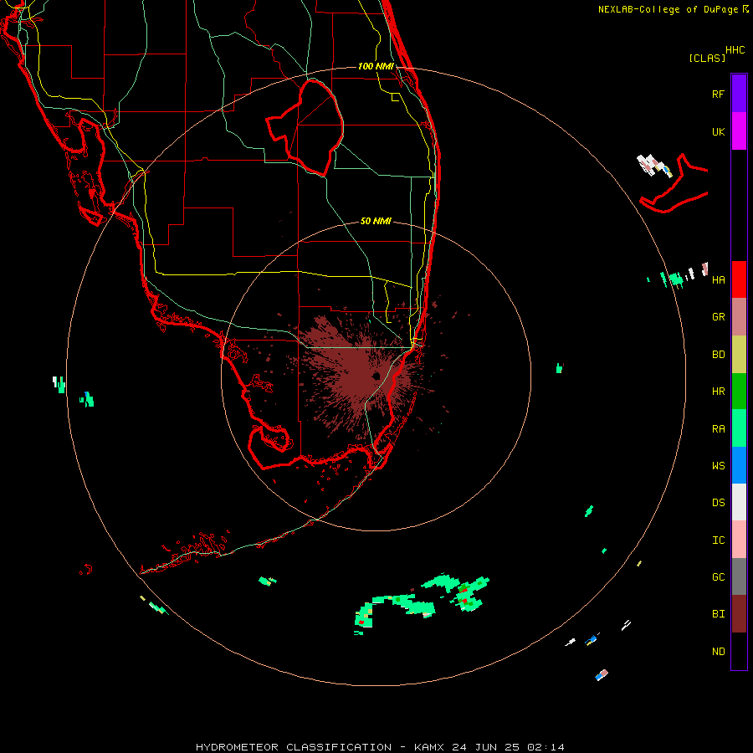Click the GC legend label

tap(718, 577)
